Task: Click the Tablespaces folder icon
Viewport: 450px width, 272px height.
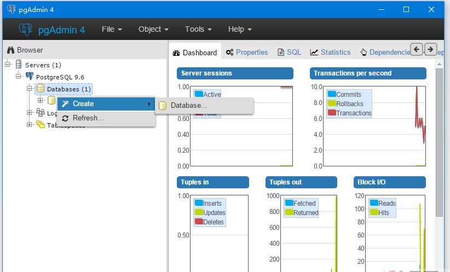Action: [41, 124]
